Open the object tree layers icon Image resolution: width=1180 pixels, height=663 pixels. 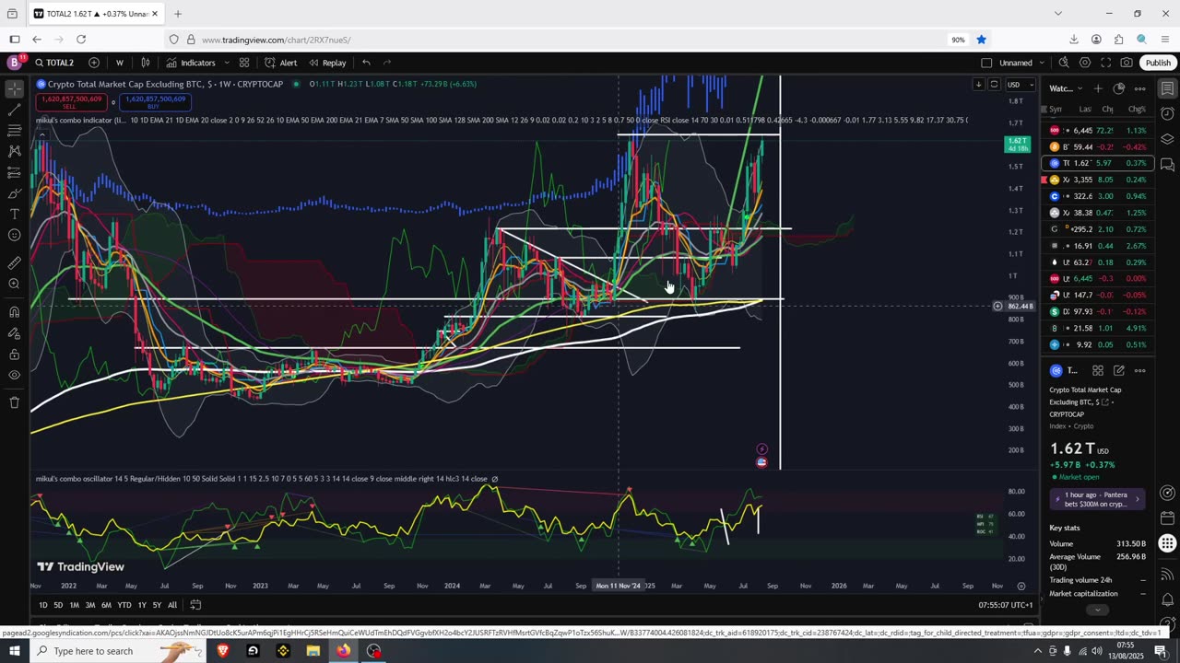pyautogui.click(x=1167, y=139)
